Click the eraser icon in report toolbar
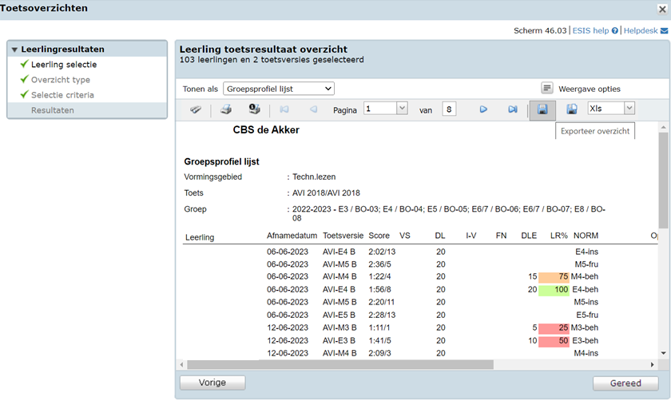The height and width of the screenshot is (401, 671). tap(196, 110)
